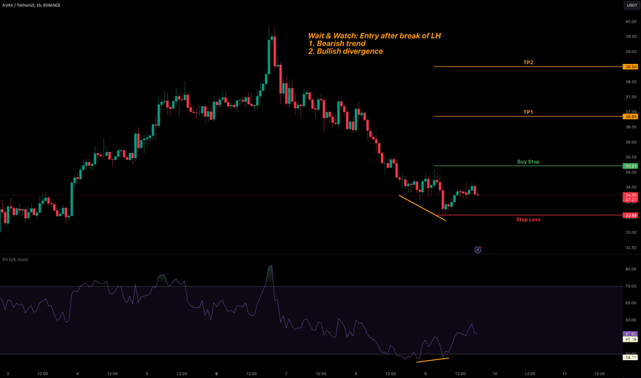641x378 pixels.
Task: Select the Buy Stop line label
Action: click(x=528, y=162)
